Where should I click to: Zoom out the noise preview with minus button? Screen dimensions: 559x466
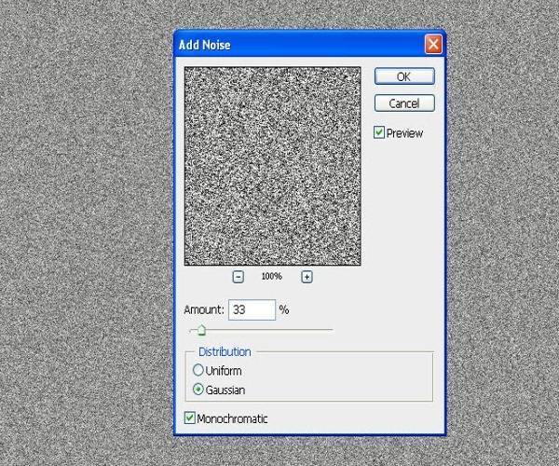(x=239, y=277)
